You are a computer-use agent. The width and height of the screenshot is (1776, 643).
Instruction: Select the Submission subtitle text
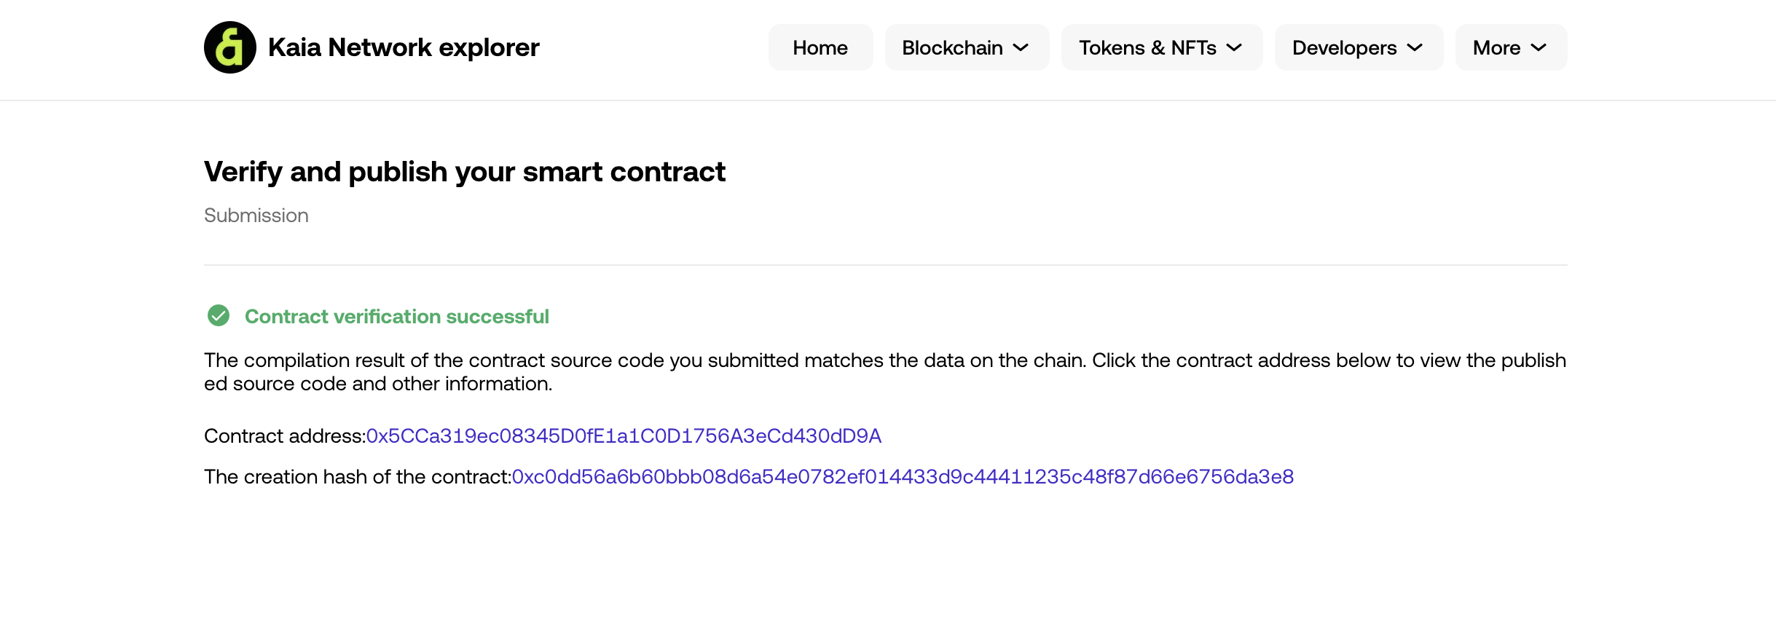[256, 216]
